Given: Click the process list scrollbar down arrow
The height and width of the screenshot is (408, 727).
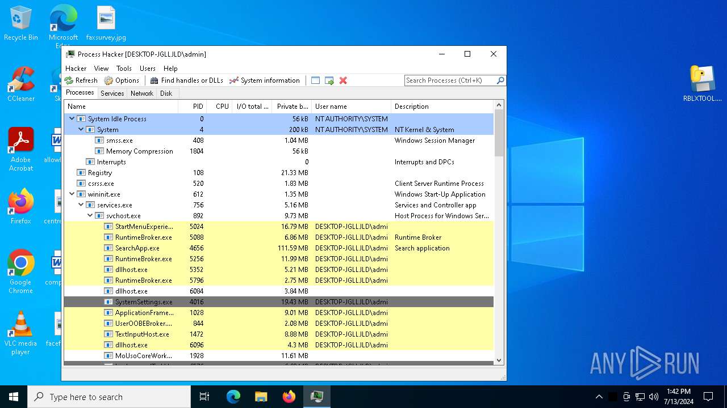Looking at the screenshot, I should [x=499, y=360].
